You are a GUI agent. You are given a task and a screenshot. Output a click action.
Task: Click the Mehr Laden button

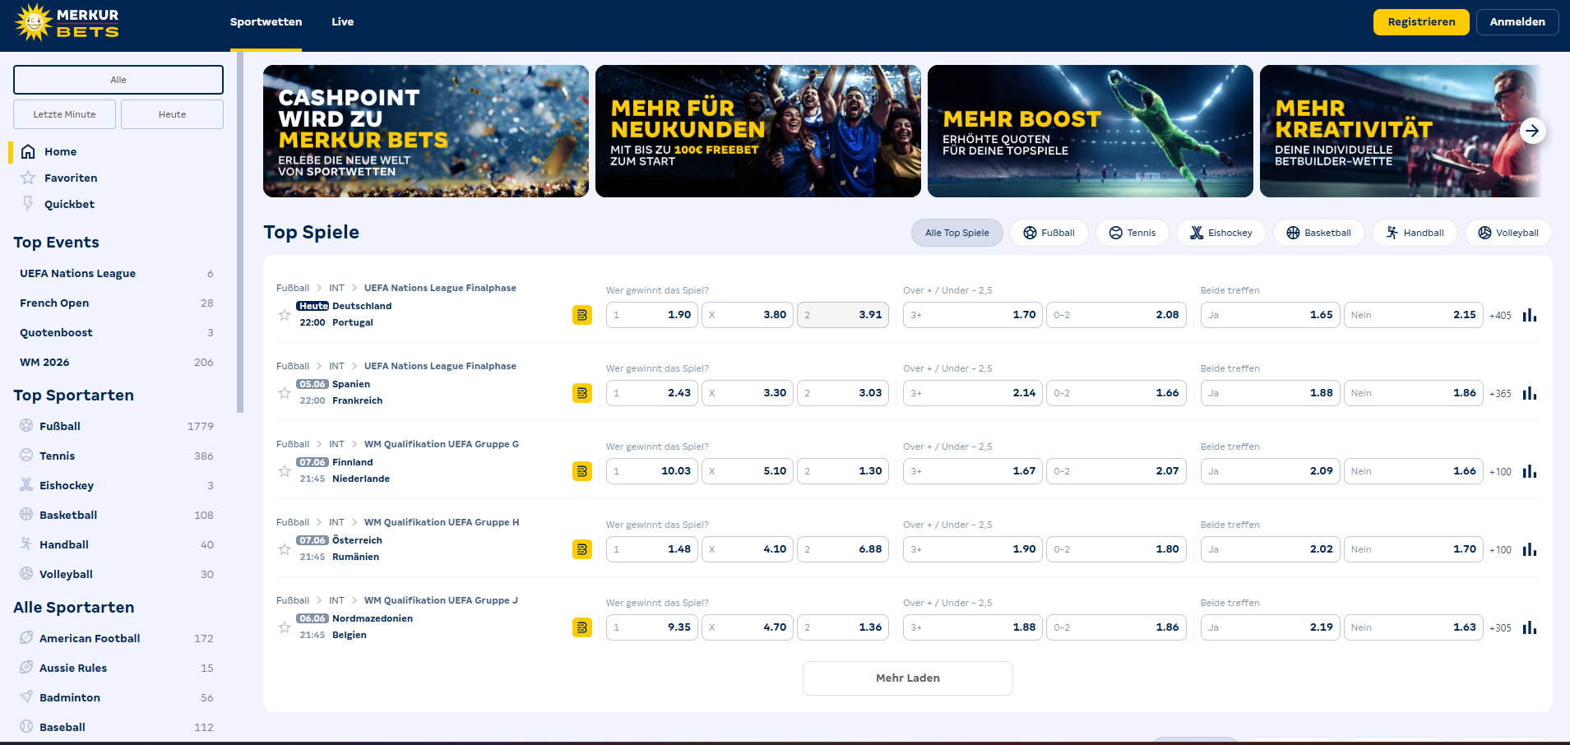pyautogui.click(x=907, y=678)
